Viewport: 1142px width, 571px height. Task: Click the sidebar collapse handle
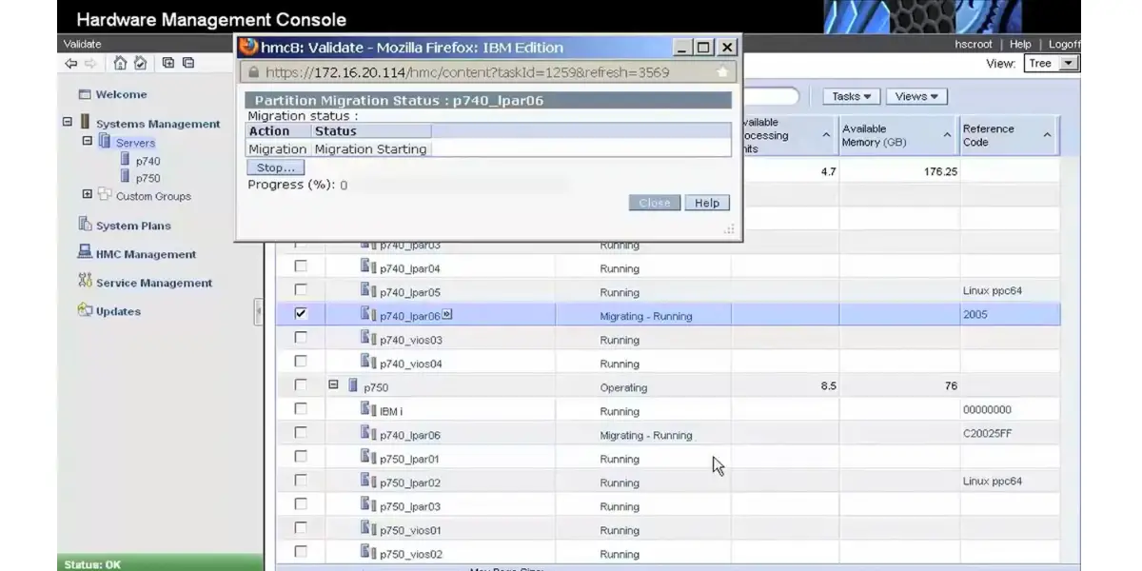[259, 312]
